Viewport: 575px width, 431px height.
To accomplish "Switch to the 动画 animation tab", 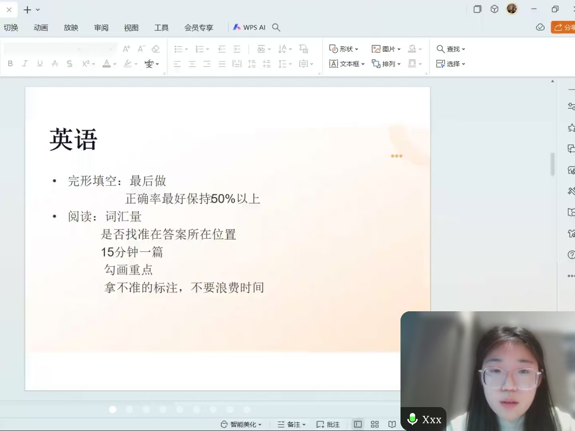I will tap(41, 28).
